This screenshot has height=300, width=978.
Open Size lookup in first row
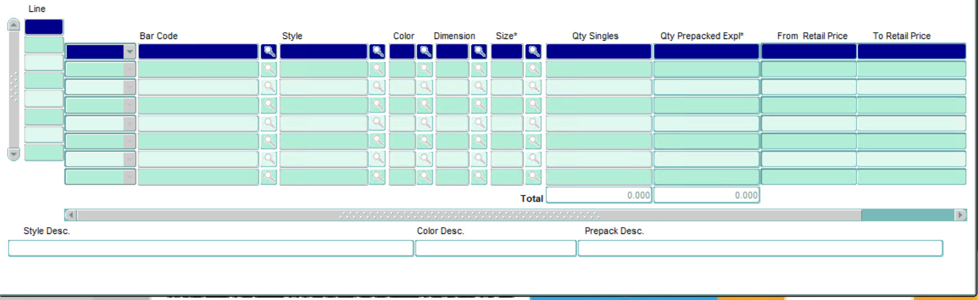tap(533, 52)
